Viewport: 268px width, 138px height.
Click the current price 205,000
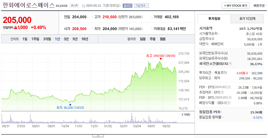click(x=17, y=20)
